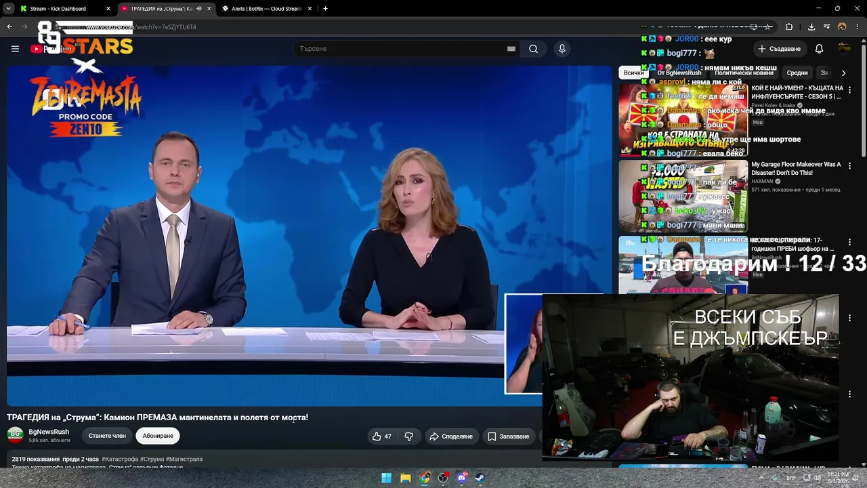Play the main news video
Viewport: 867px width, 488px height.
(x=309, y=236)
